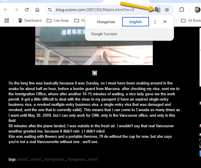The height and width of the screenshot is (168, 201).
Task: Open the tab groups grid icon
Action: pyautogui.click(x=7, y=21)
